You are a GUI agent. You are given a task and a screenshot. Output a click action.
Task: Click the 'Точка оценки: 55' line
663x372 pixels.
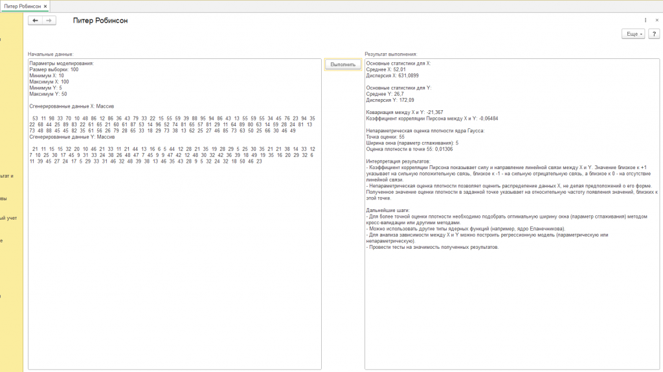(385, 137)
